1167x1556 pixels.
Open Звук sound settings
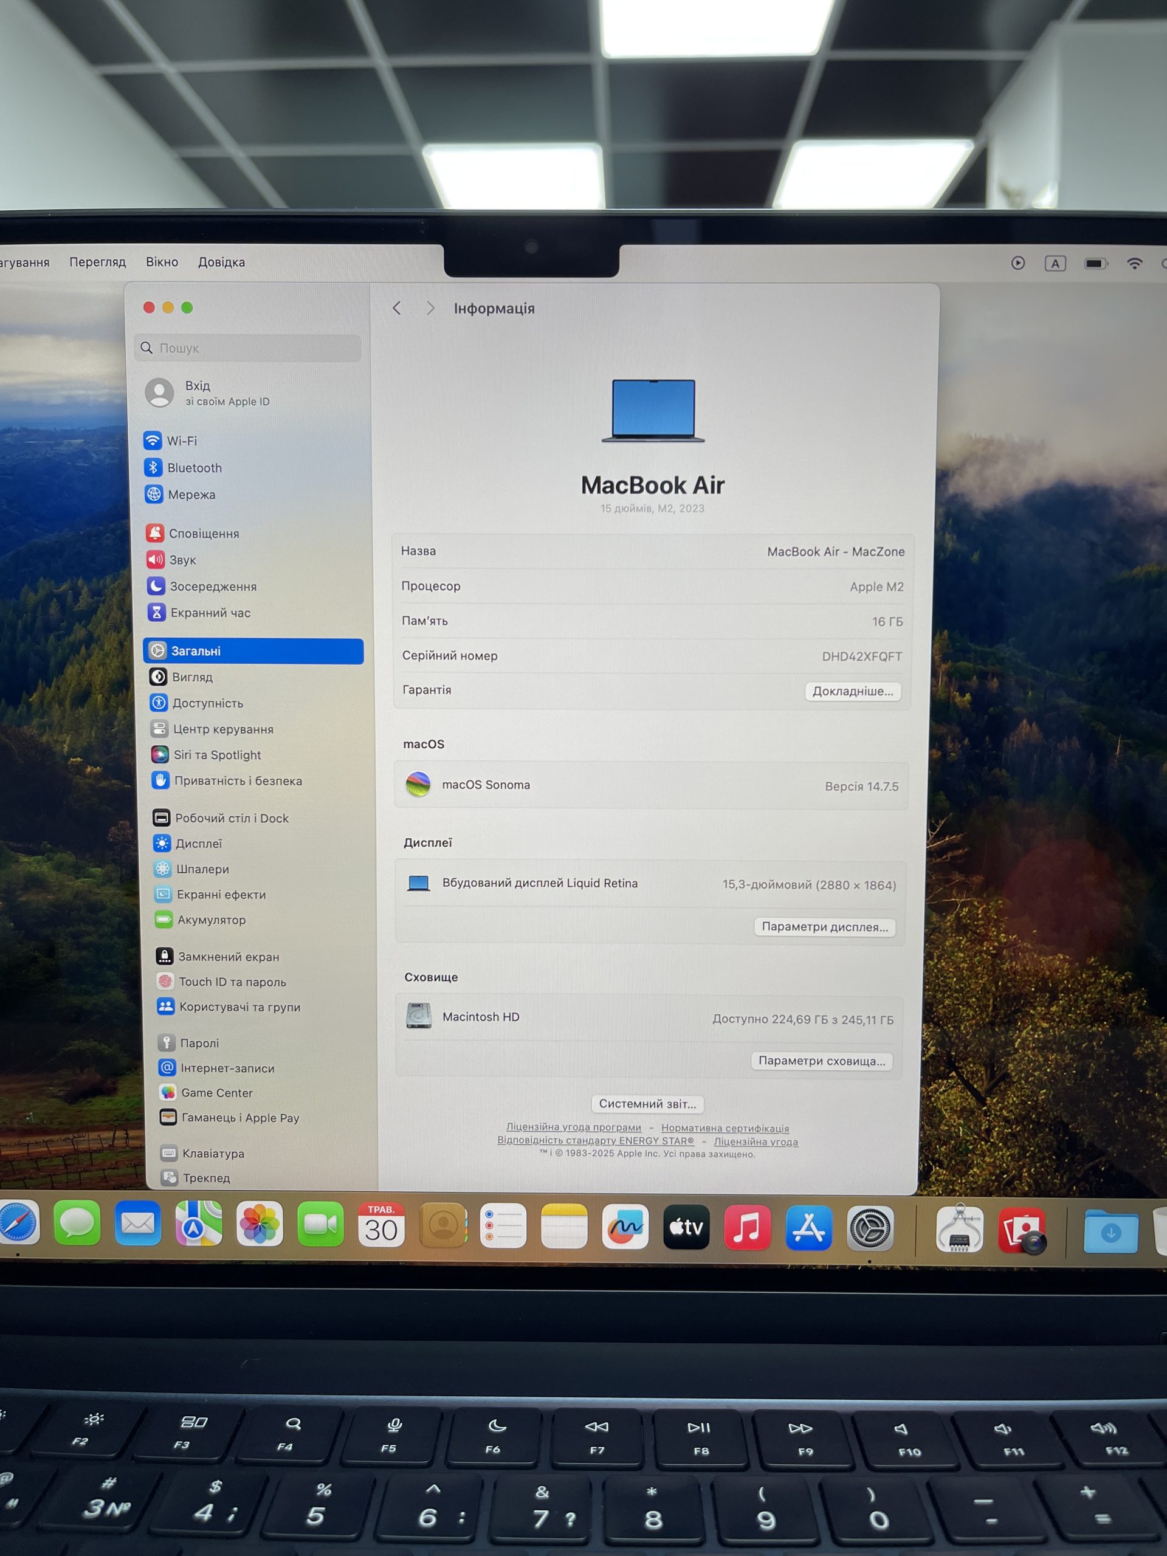[171, 560]
